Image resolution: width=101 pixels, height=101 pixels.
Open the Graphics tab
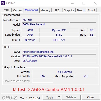click(69, 10)
